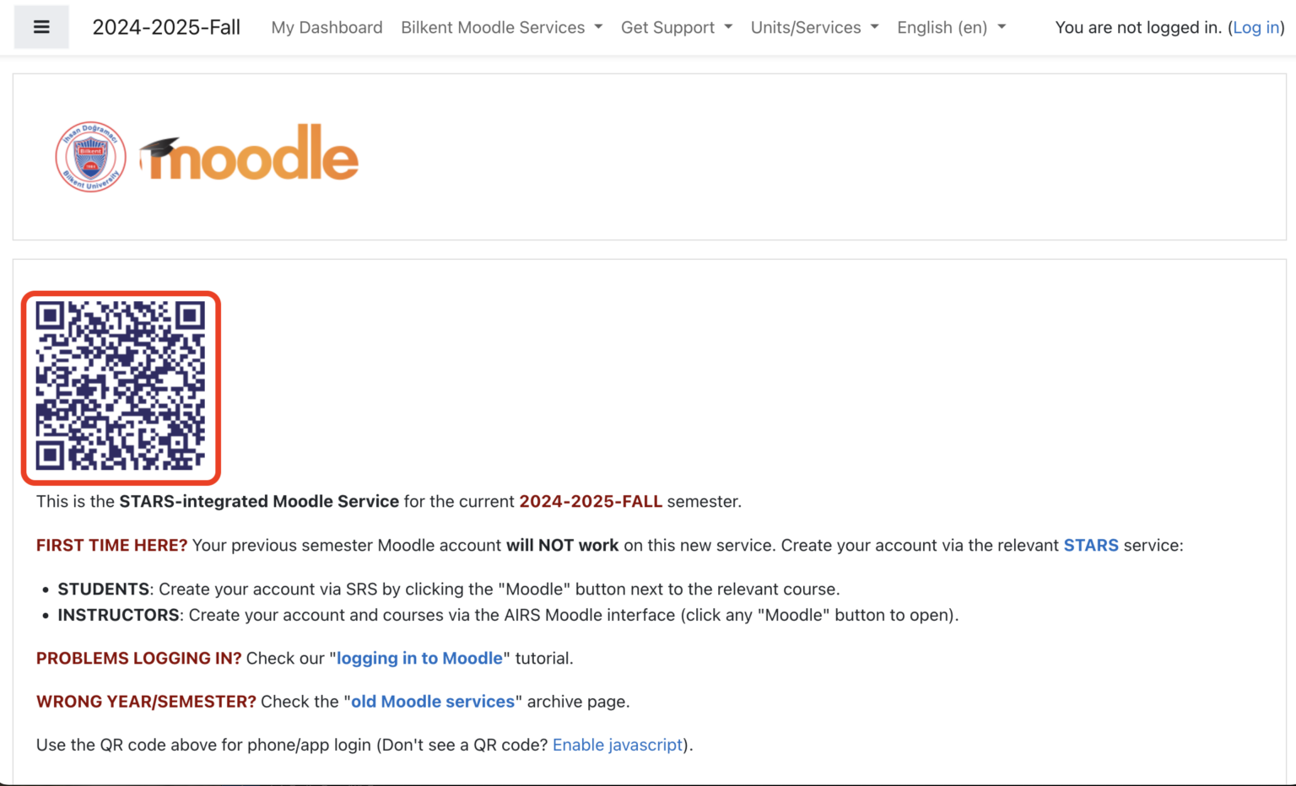
Task: Click the 2024-2025-FALL semester text
Action: tap(591, 501)
